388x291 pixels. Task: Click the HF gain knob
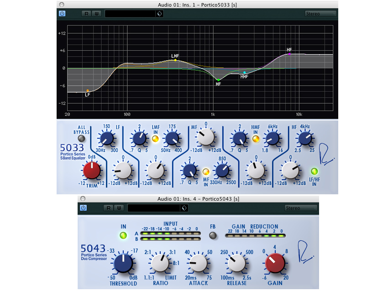[290, 170]
